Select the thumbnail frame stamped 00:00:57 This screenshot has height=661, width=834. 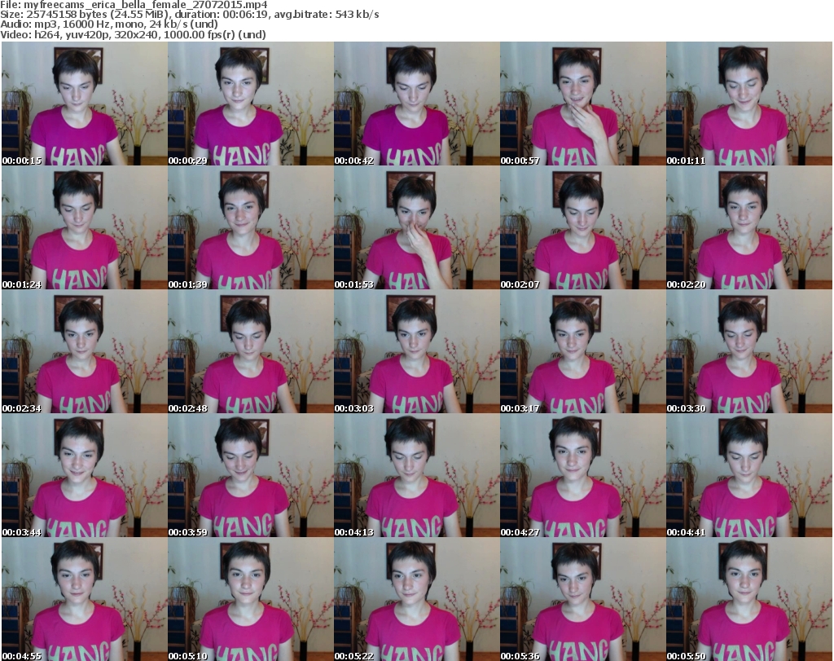(583, 104)
